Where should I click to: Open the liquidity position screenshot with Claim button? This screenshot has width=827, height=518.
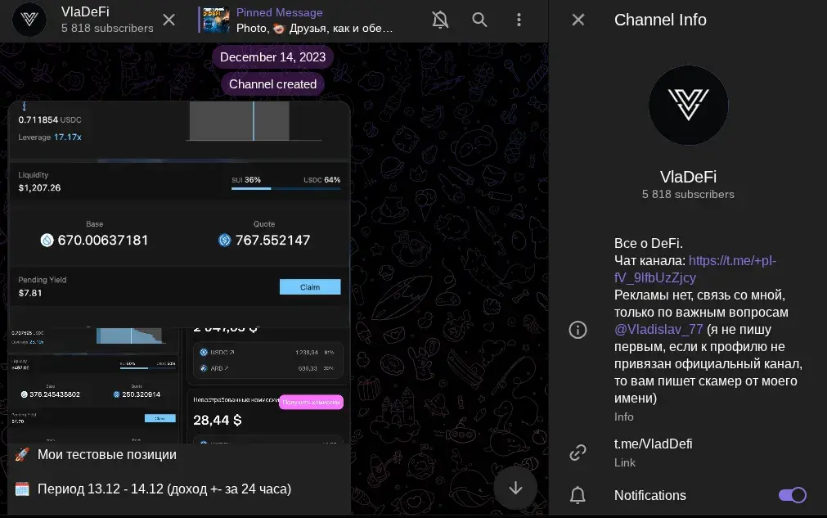[x=179, y=214]
